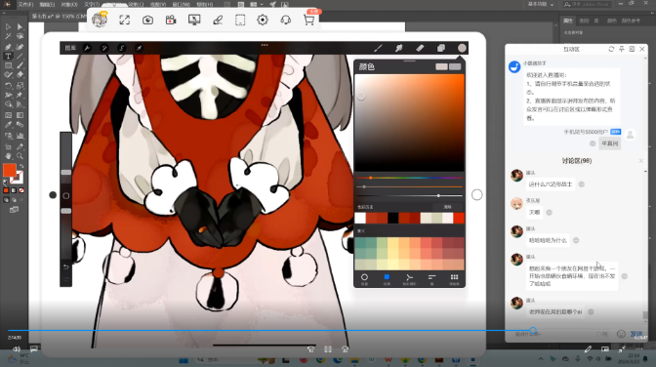Select the Eyedropper tool
656x367 pixels.
pos(8,125)
